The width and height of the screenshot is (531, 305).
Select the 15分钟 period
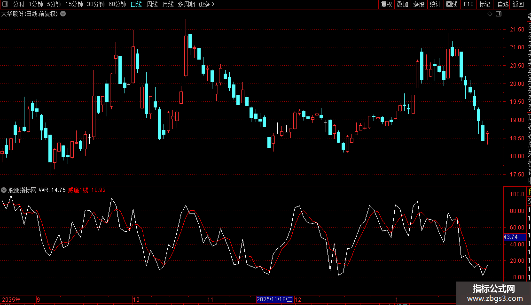click(x=74, y=4)
